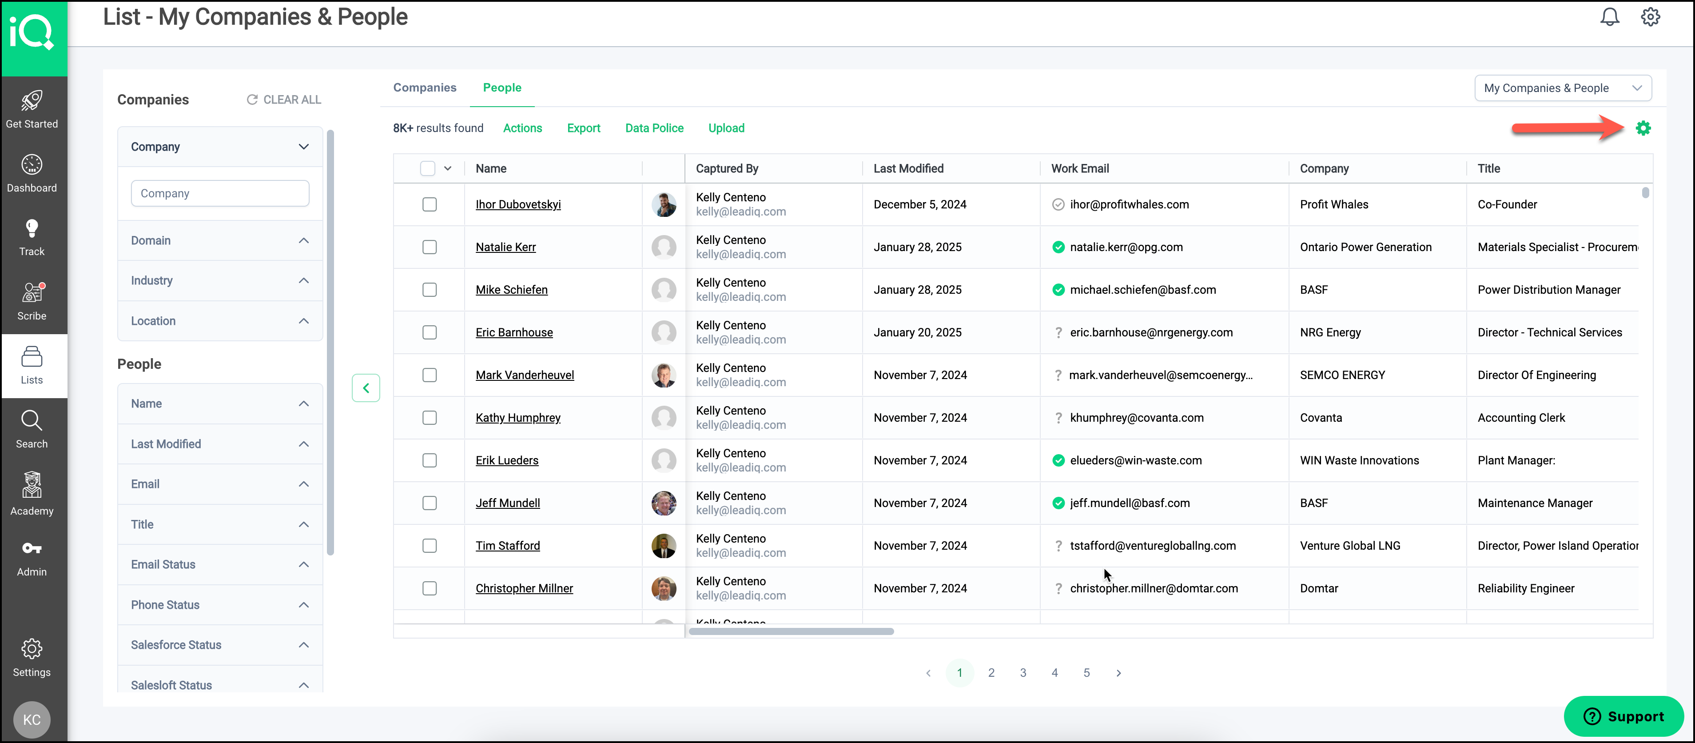Go to Dashboard in sidebar
The image size is (1695, 743).
pos(32,173)
